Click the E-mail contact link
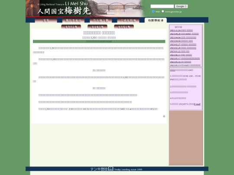This screenshot has width=234, height=175. click(x=197, y=104)
